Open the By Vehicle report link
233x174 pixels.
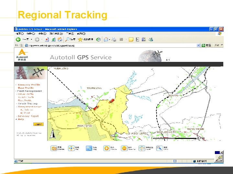point(27,110)
